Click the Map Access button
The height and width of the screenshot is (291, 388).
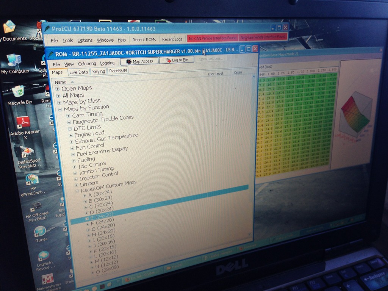139,61
